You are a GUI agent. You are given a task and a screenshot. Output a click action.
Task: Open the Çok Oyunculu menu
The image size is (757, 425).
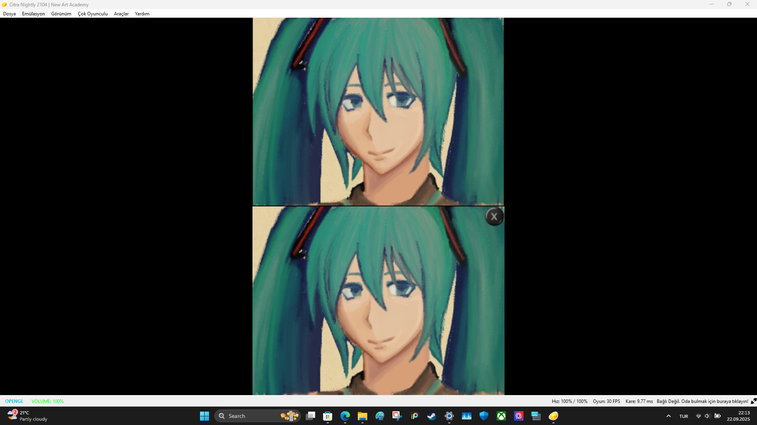pos(93,13)
